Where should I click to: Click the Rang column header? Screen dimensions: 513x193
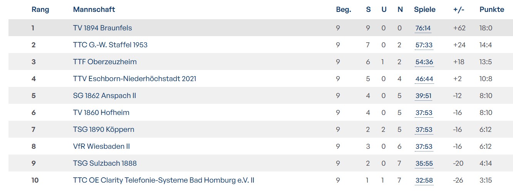coord(40,10)
